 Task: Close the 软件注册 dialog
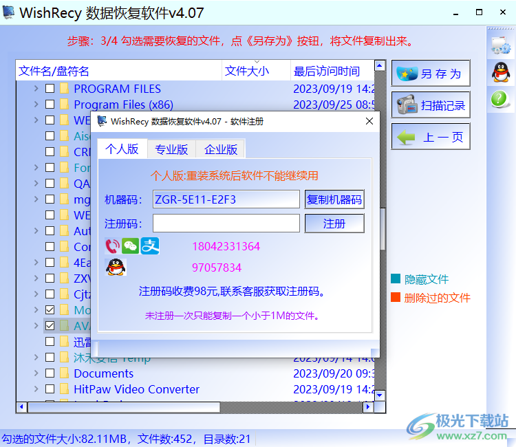369,121
